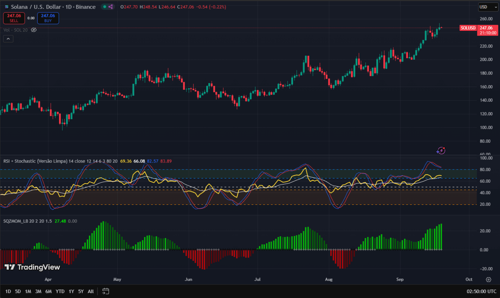Select the 1Y time range

click(x=71, y=291)
